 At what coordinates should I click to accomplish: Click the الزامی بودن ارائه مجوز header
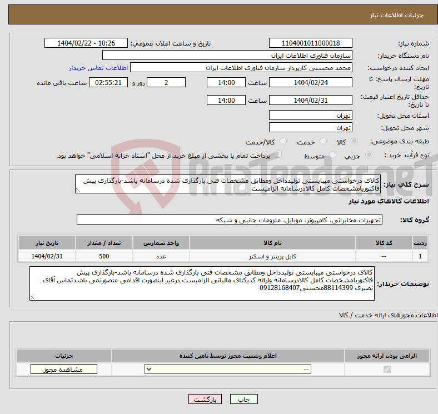pyautogui.click(x=387, y=356)
